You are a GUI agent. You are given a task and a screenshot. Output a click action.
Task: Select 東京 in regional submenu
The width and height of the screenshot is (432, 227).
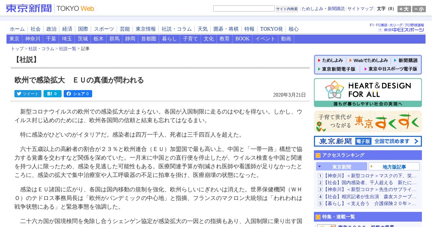[14, 39]
